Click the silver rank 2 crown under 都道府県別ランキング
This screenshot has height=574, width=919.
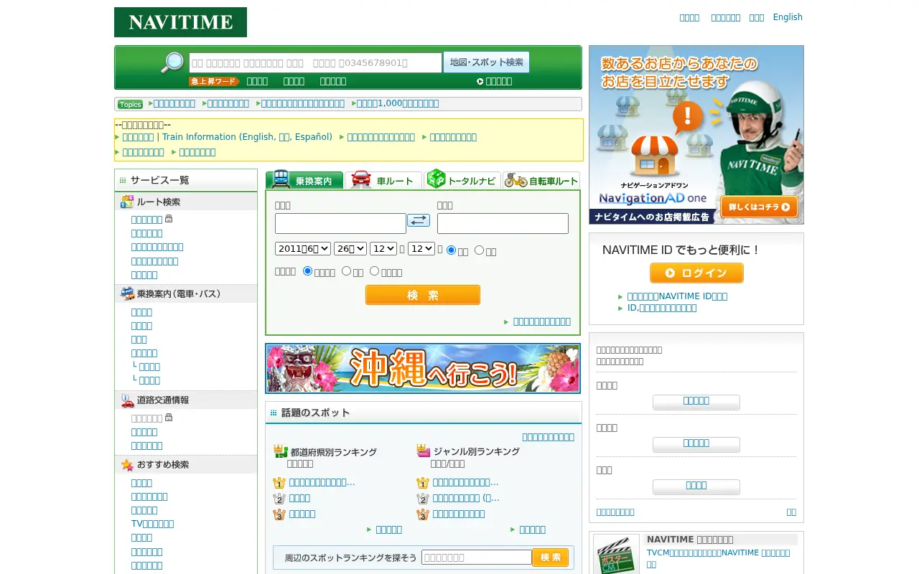[279, 499]
